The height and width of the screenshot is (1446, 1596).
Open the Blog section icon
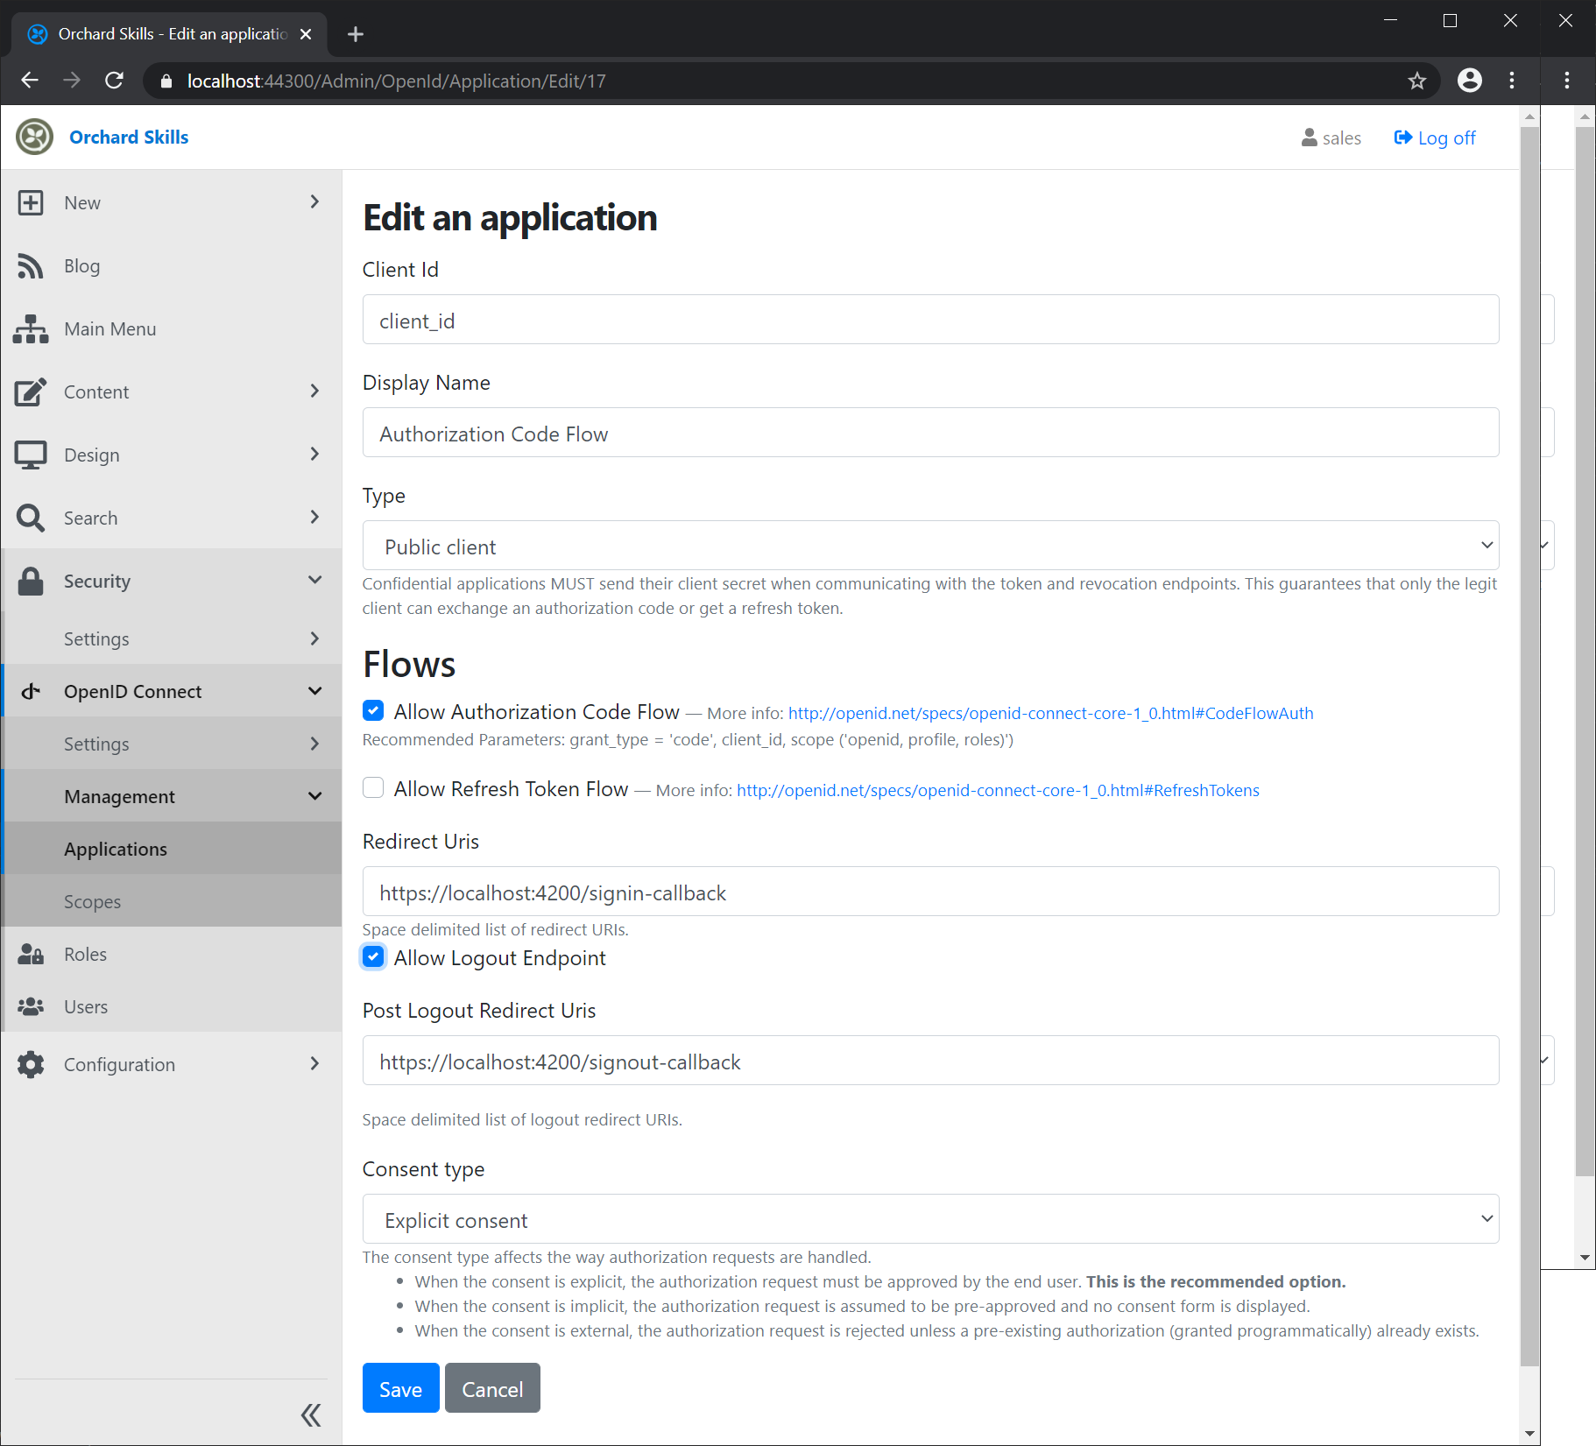pyautogui.click(x=32, y=265)
